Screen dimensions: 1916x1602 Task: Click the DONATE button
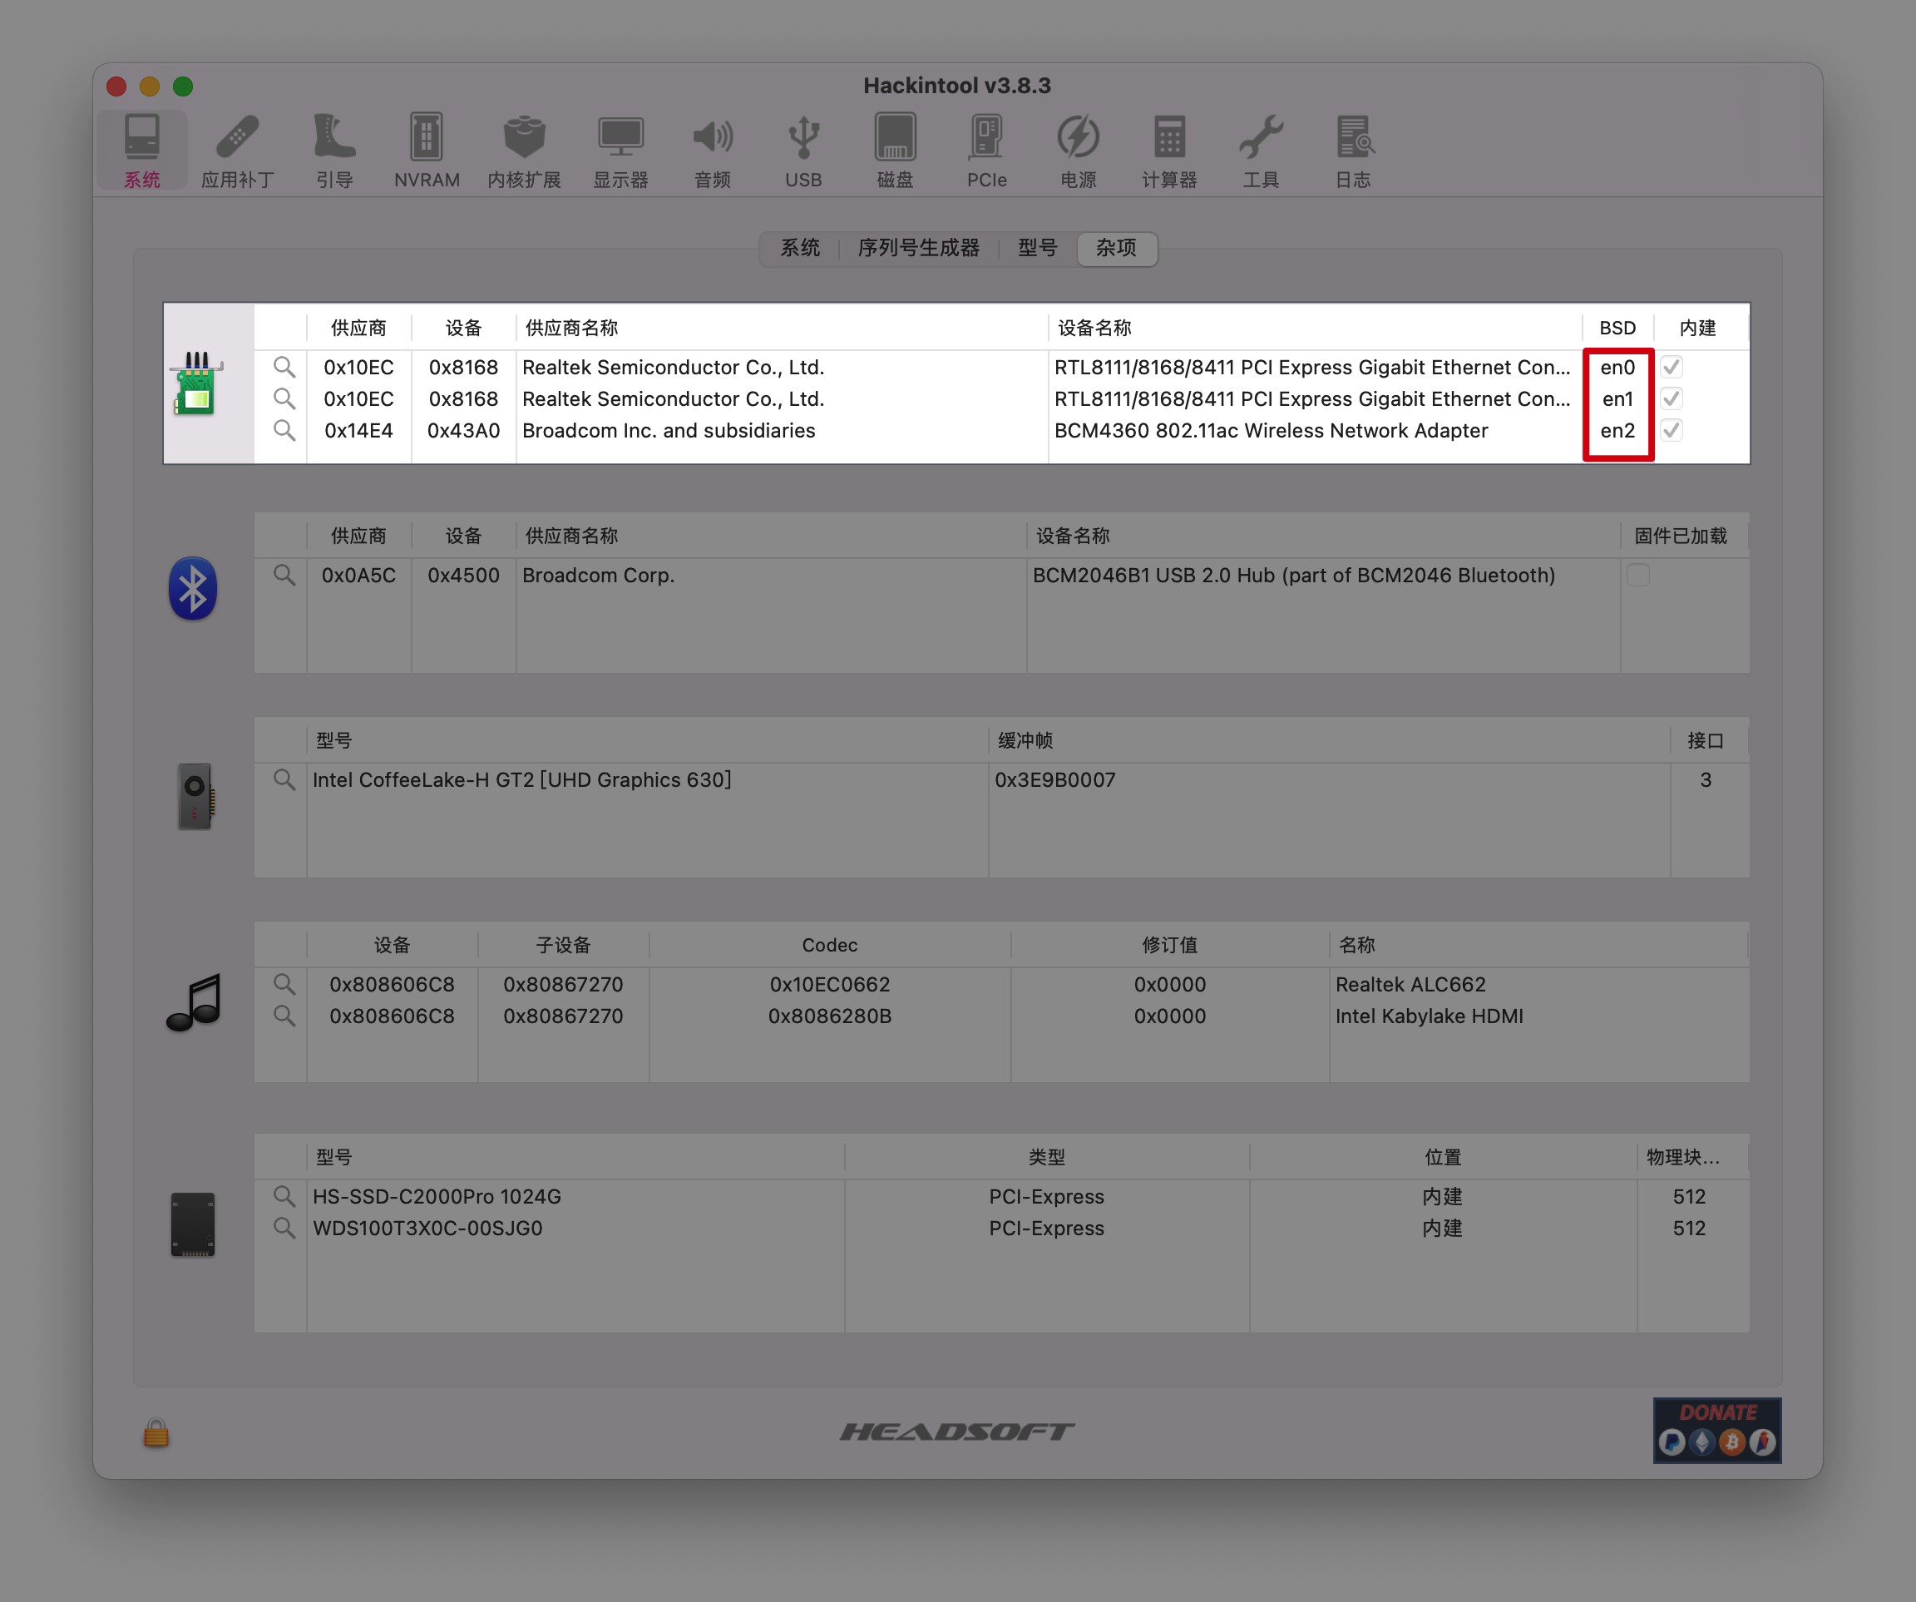[x=1716, y=1430]
